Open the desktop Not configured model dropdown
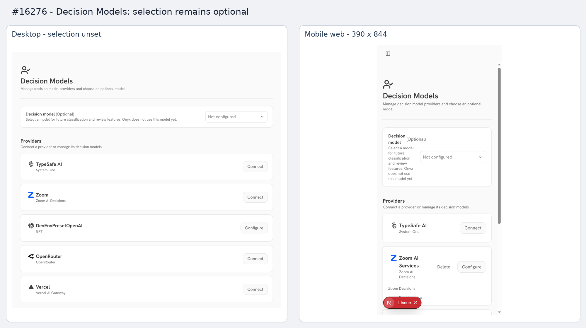 [x=236, y=117]
